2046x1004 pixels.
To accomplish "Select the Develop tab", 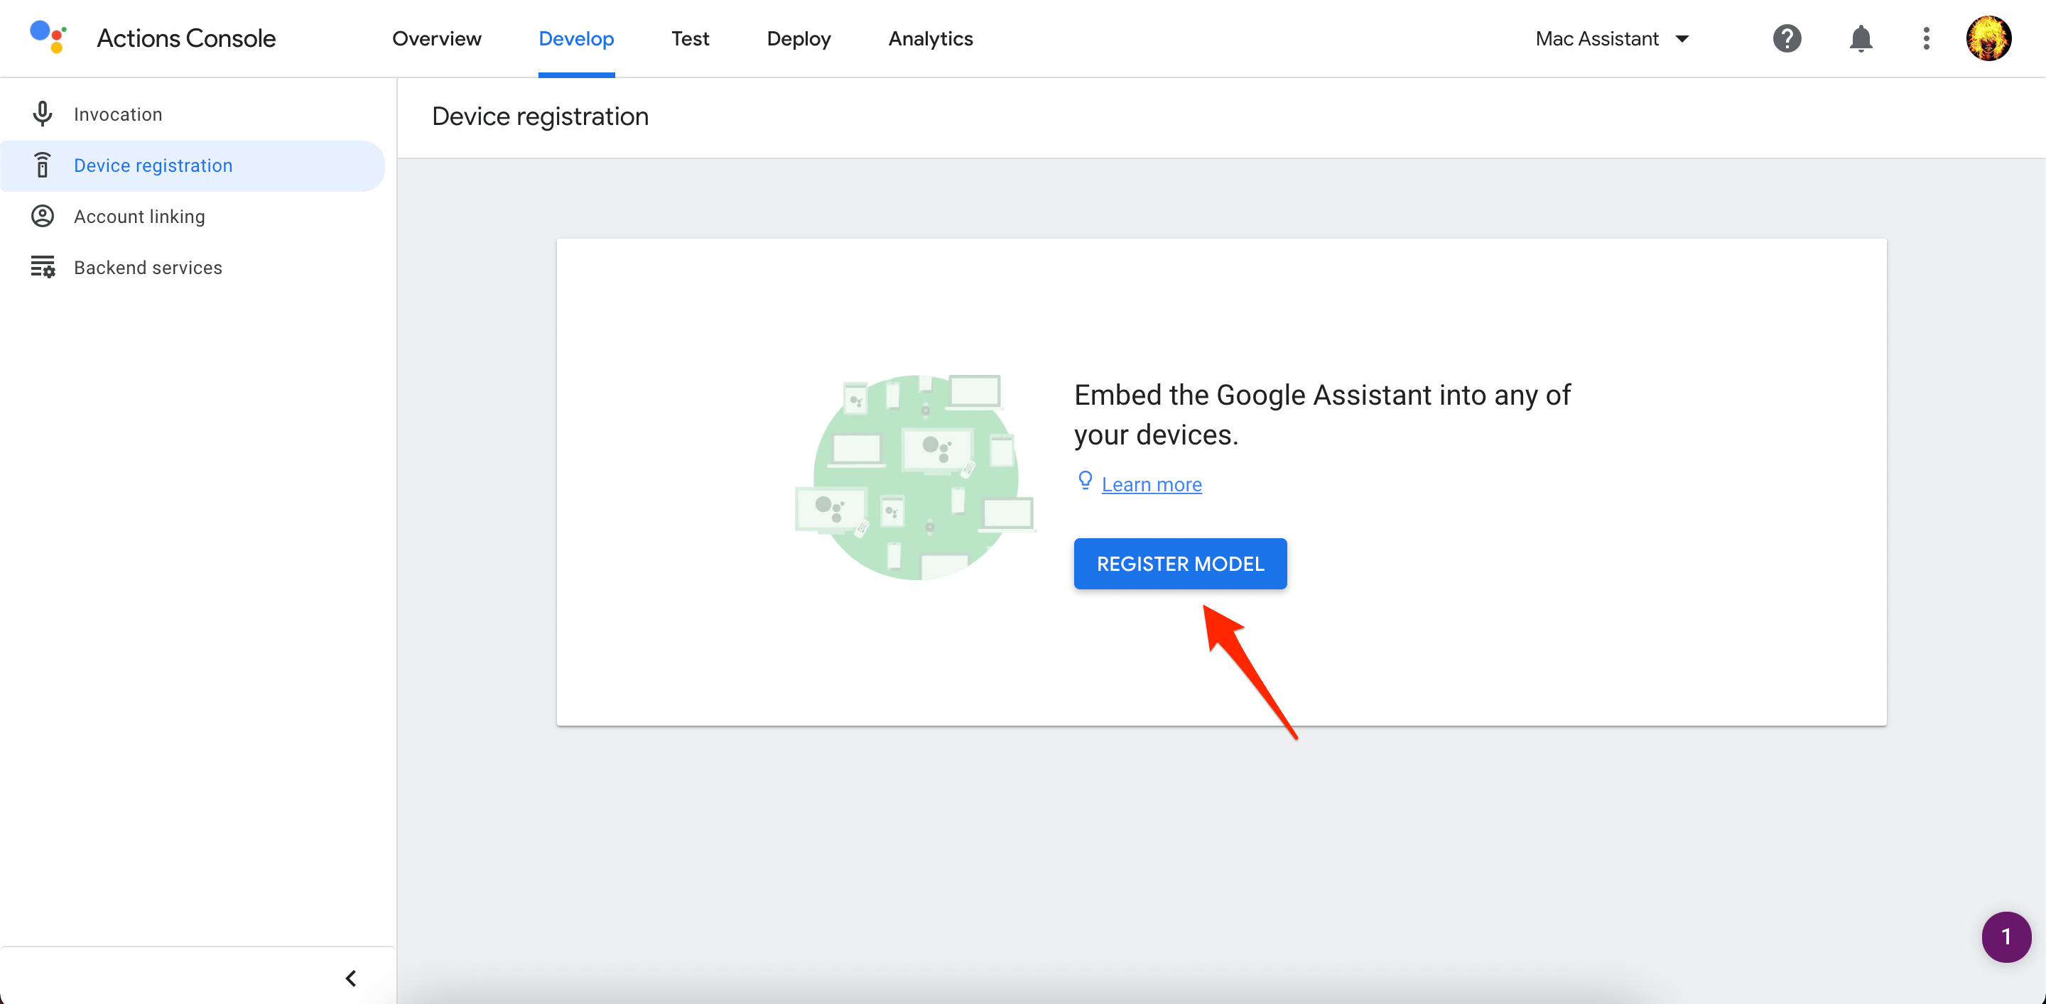I will (576, 38).
